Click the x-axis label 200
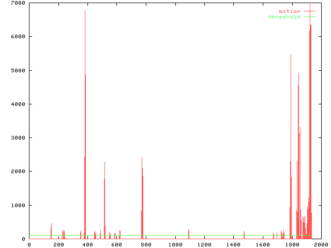331x248 pixels. pos(58,244)
